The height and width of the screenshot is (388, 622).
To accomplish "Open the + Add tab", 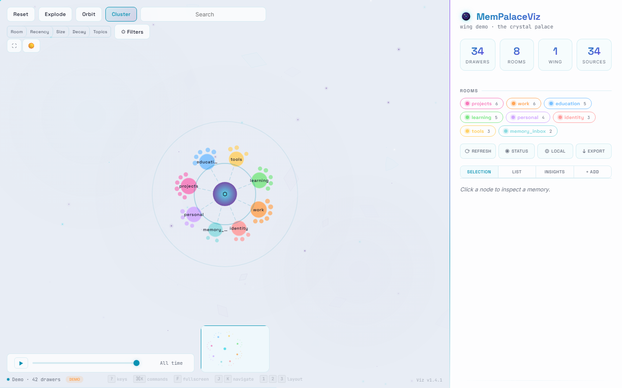I will (593, 172).
